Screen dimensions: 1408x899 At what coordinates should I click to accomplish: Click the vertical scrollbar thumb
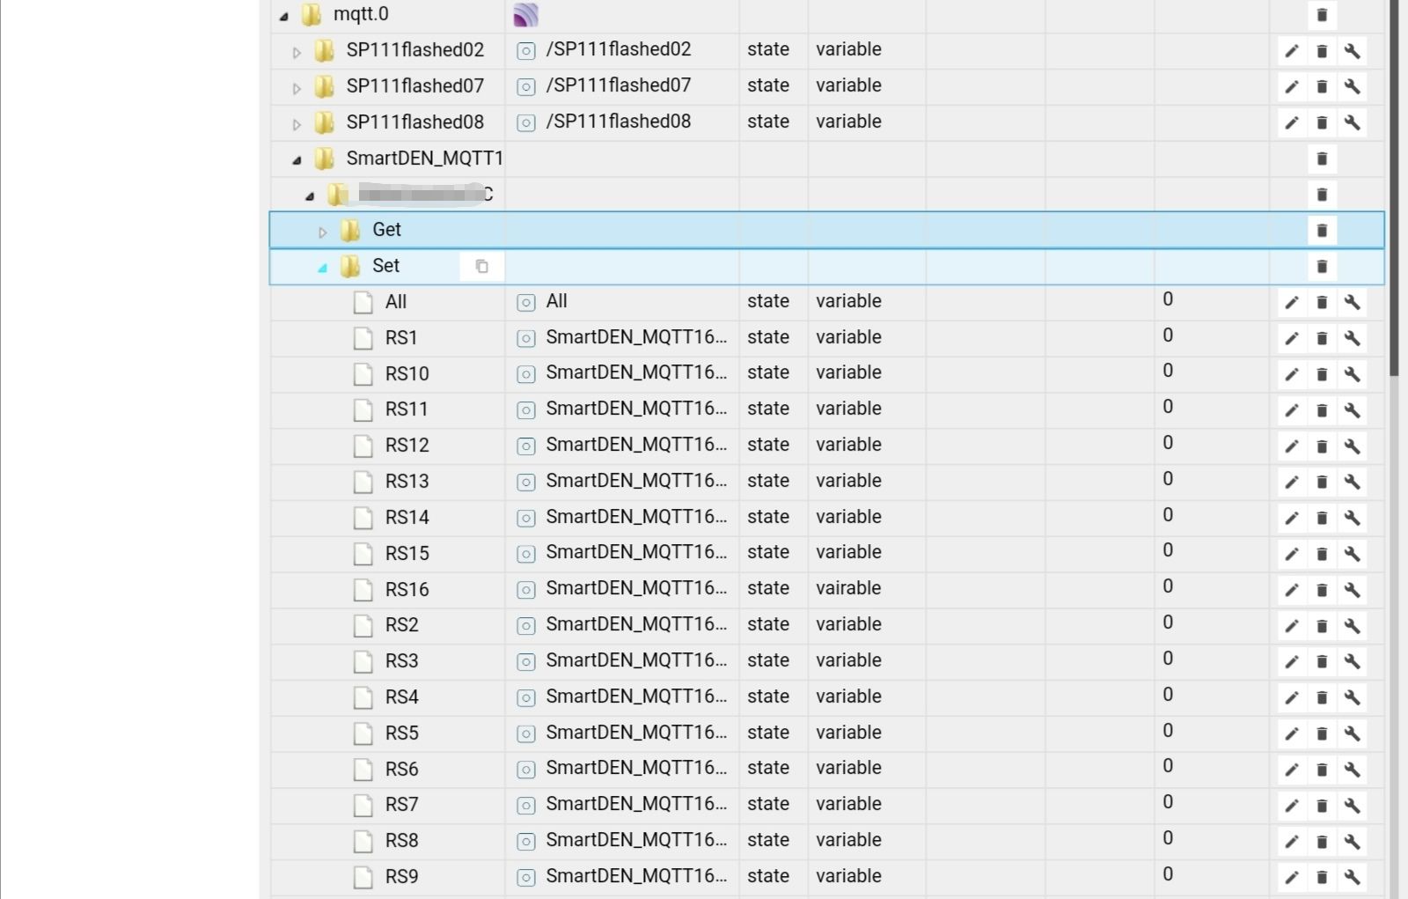coord(1394,188)
